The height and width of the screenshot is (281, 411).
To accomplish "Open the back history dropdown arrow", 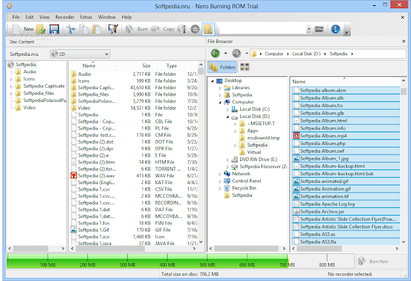I will (225, 53).
